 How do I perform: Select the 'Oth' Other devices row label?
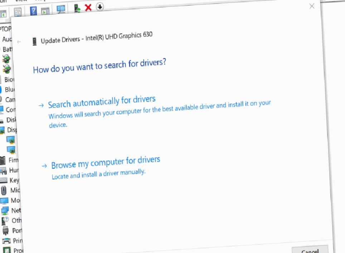(x=17, y=220)
